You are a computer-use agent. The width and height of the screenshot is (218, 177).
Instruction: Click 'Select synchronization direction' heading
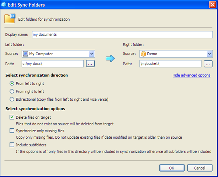click(x=37, y=75)
